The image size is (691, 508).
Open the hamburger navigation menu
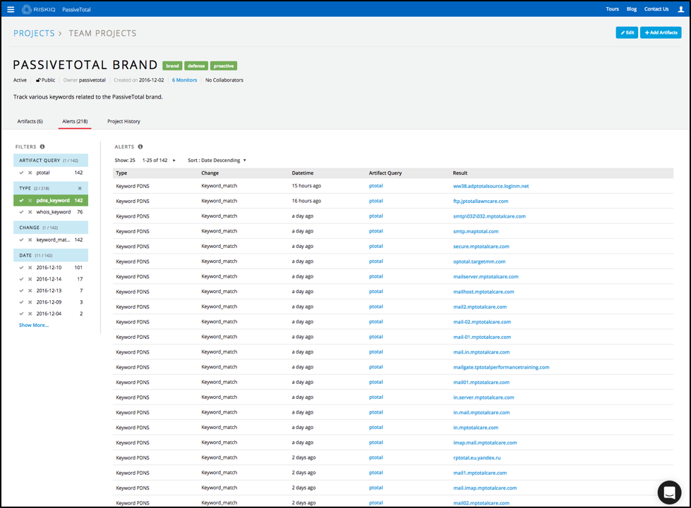(11, 9)
